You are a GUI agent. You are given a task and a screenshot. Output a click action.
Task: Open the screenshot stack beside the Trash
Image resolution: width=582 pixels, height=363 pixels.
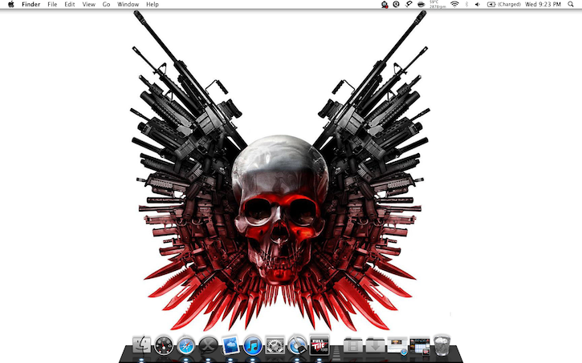[x=420, y=346]
